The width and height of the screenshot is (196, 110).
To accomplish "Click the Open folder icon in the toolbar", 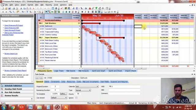I will [6, 8].
